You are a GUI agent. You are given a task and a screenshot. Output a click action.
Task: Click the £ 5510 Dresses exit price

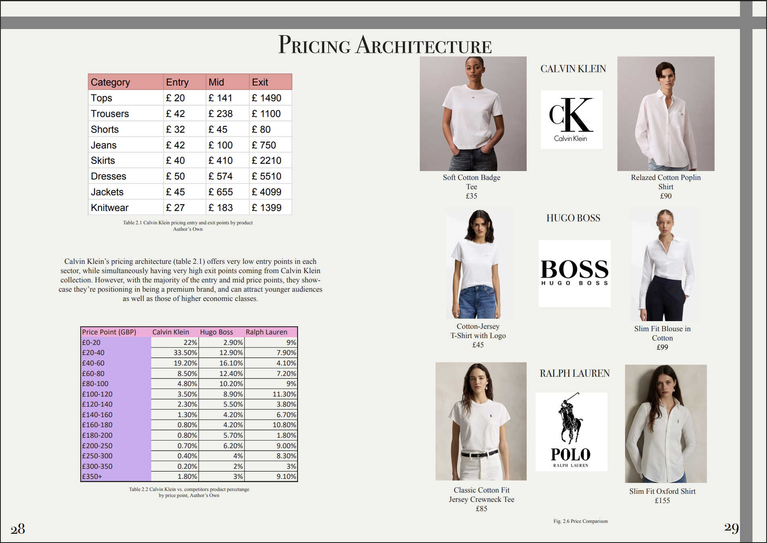click(x=267, y=176)
